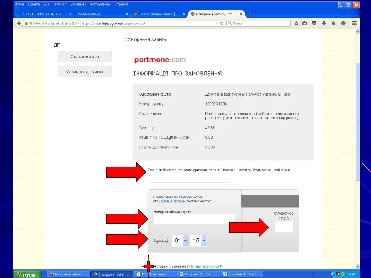Image resolution: width=371 pixels, height=278 pixels.
Task: Click the vertical scrollbar thumb
Action: tap(358, 121)
